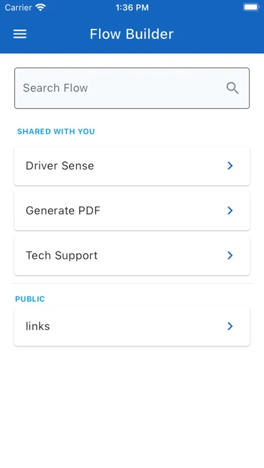The width and height of the screenshot is (264, 468).
Task: Tap the Flow Builder title
Action: pyautogui.click(x=131, y=34)
